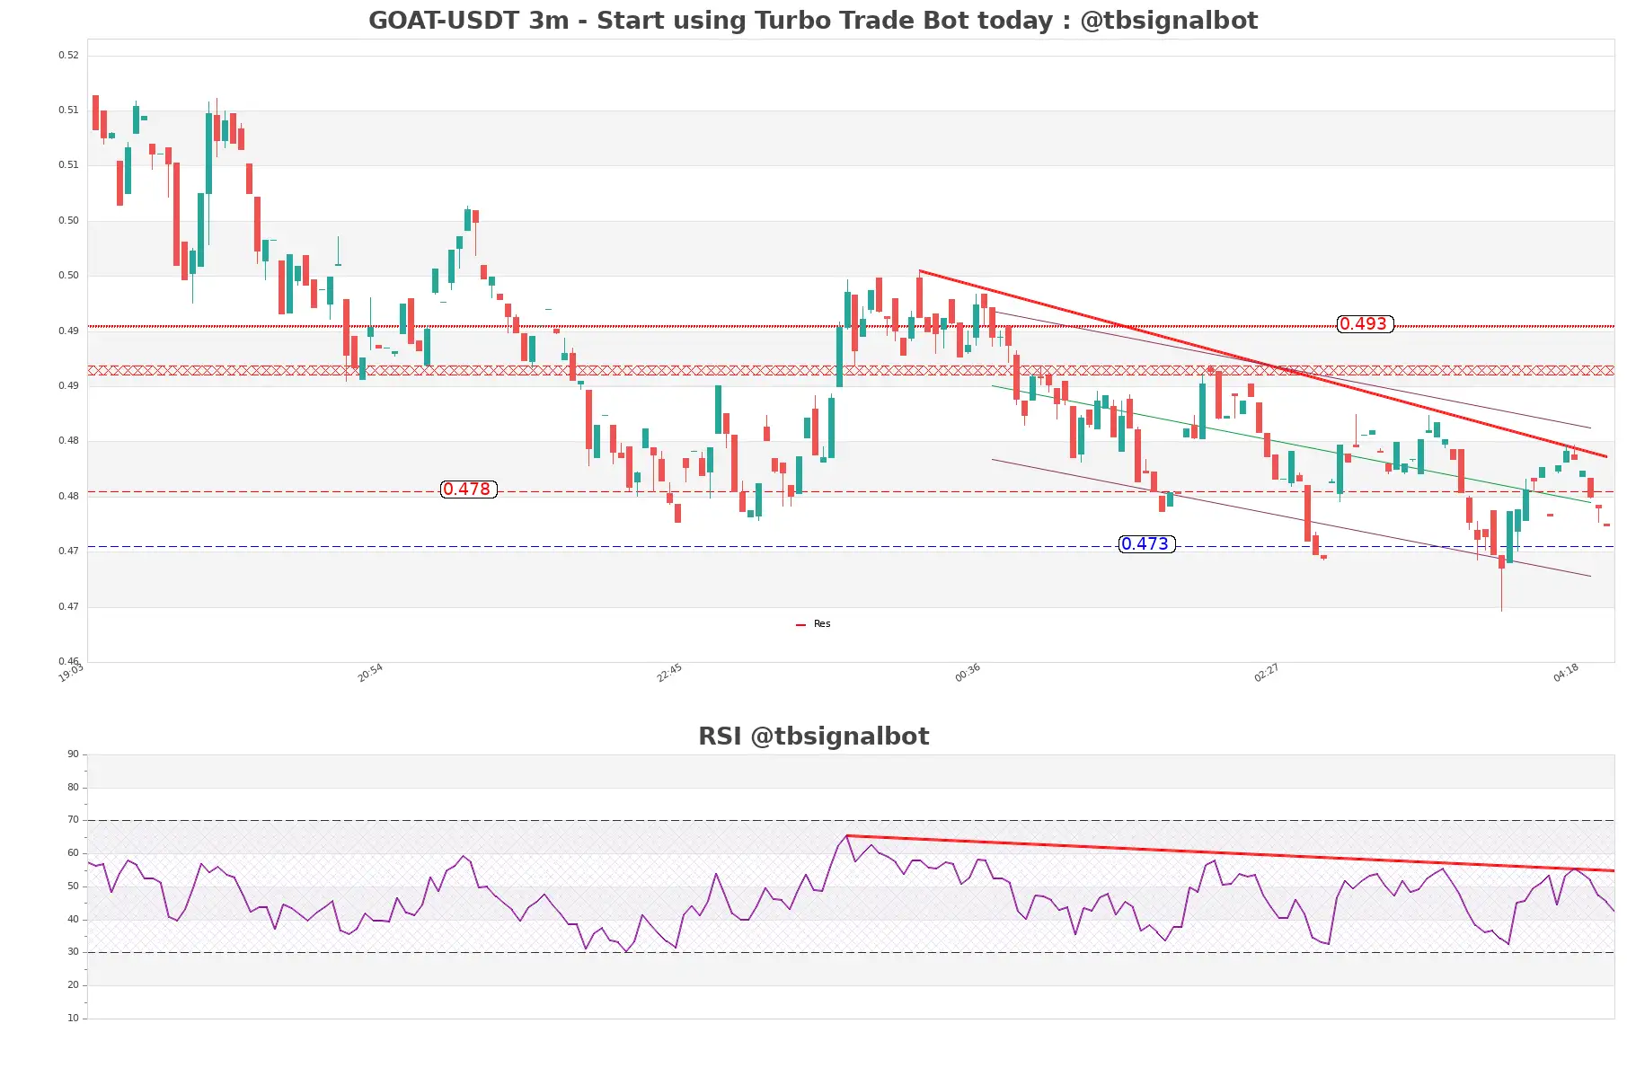Image resolution: width=1627 pixels, height=1085 pixels.
Task: Click the RSI 70 axis label
Action: (73, 820)
